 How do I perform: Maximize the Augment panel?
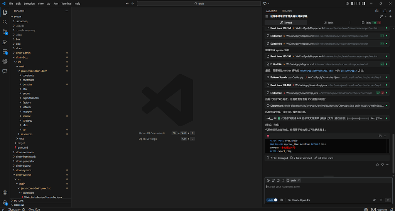click(x=385, y=11)
